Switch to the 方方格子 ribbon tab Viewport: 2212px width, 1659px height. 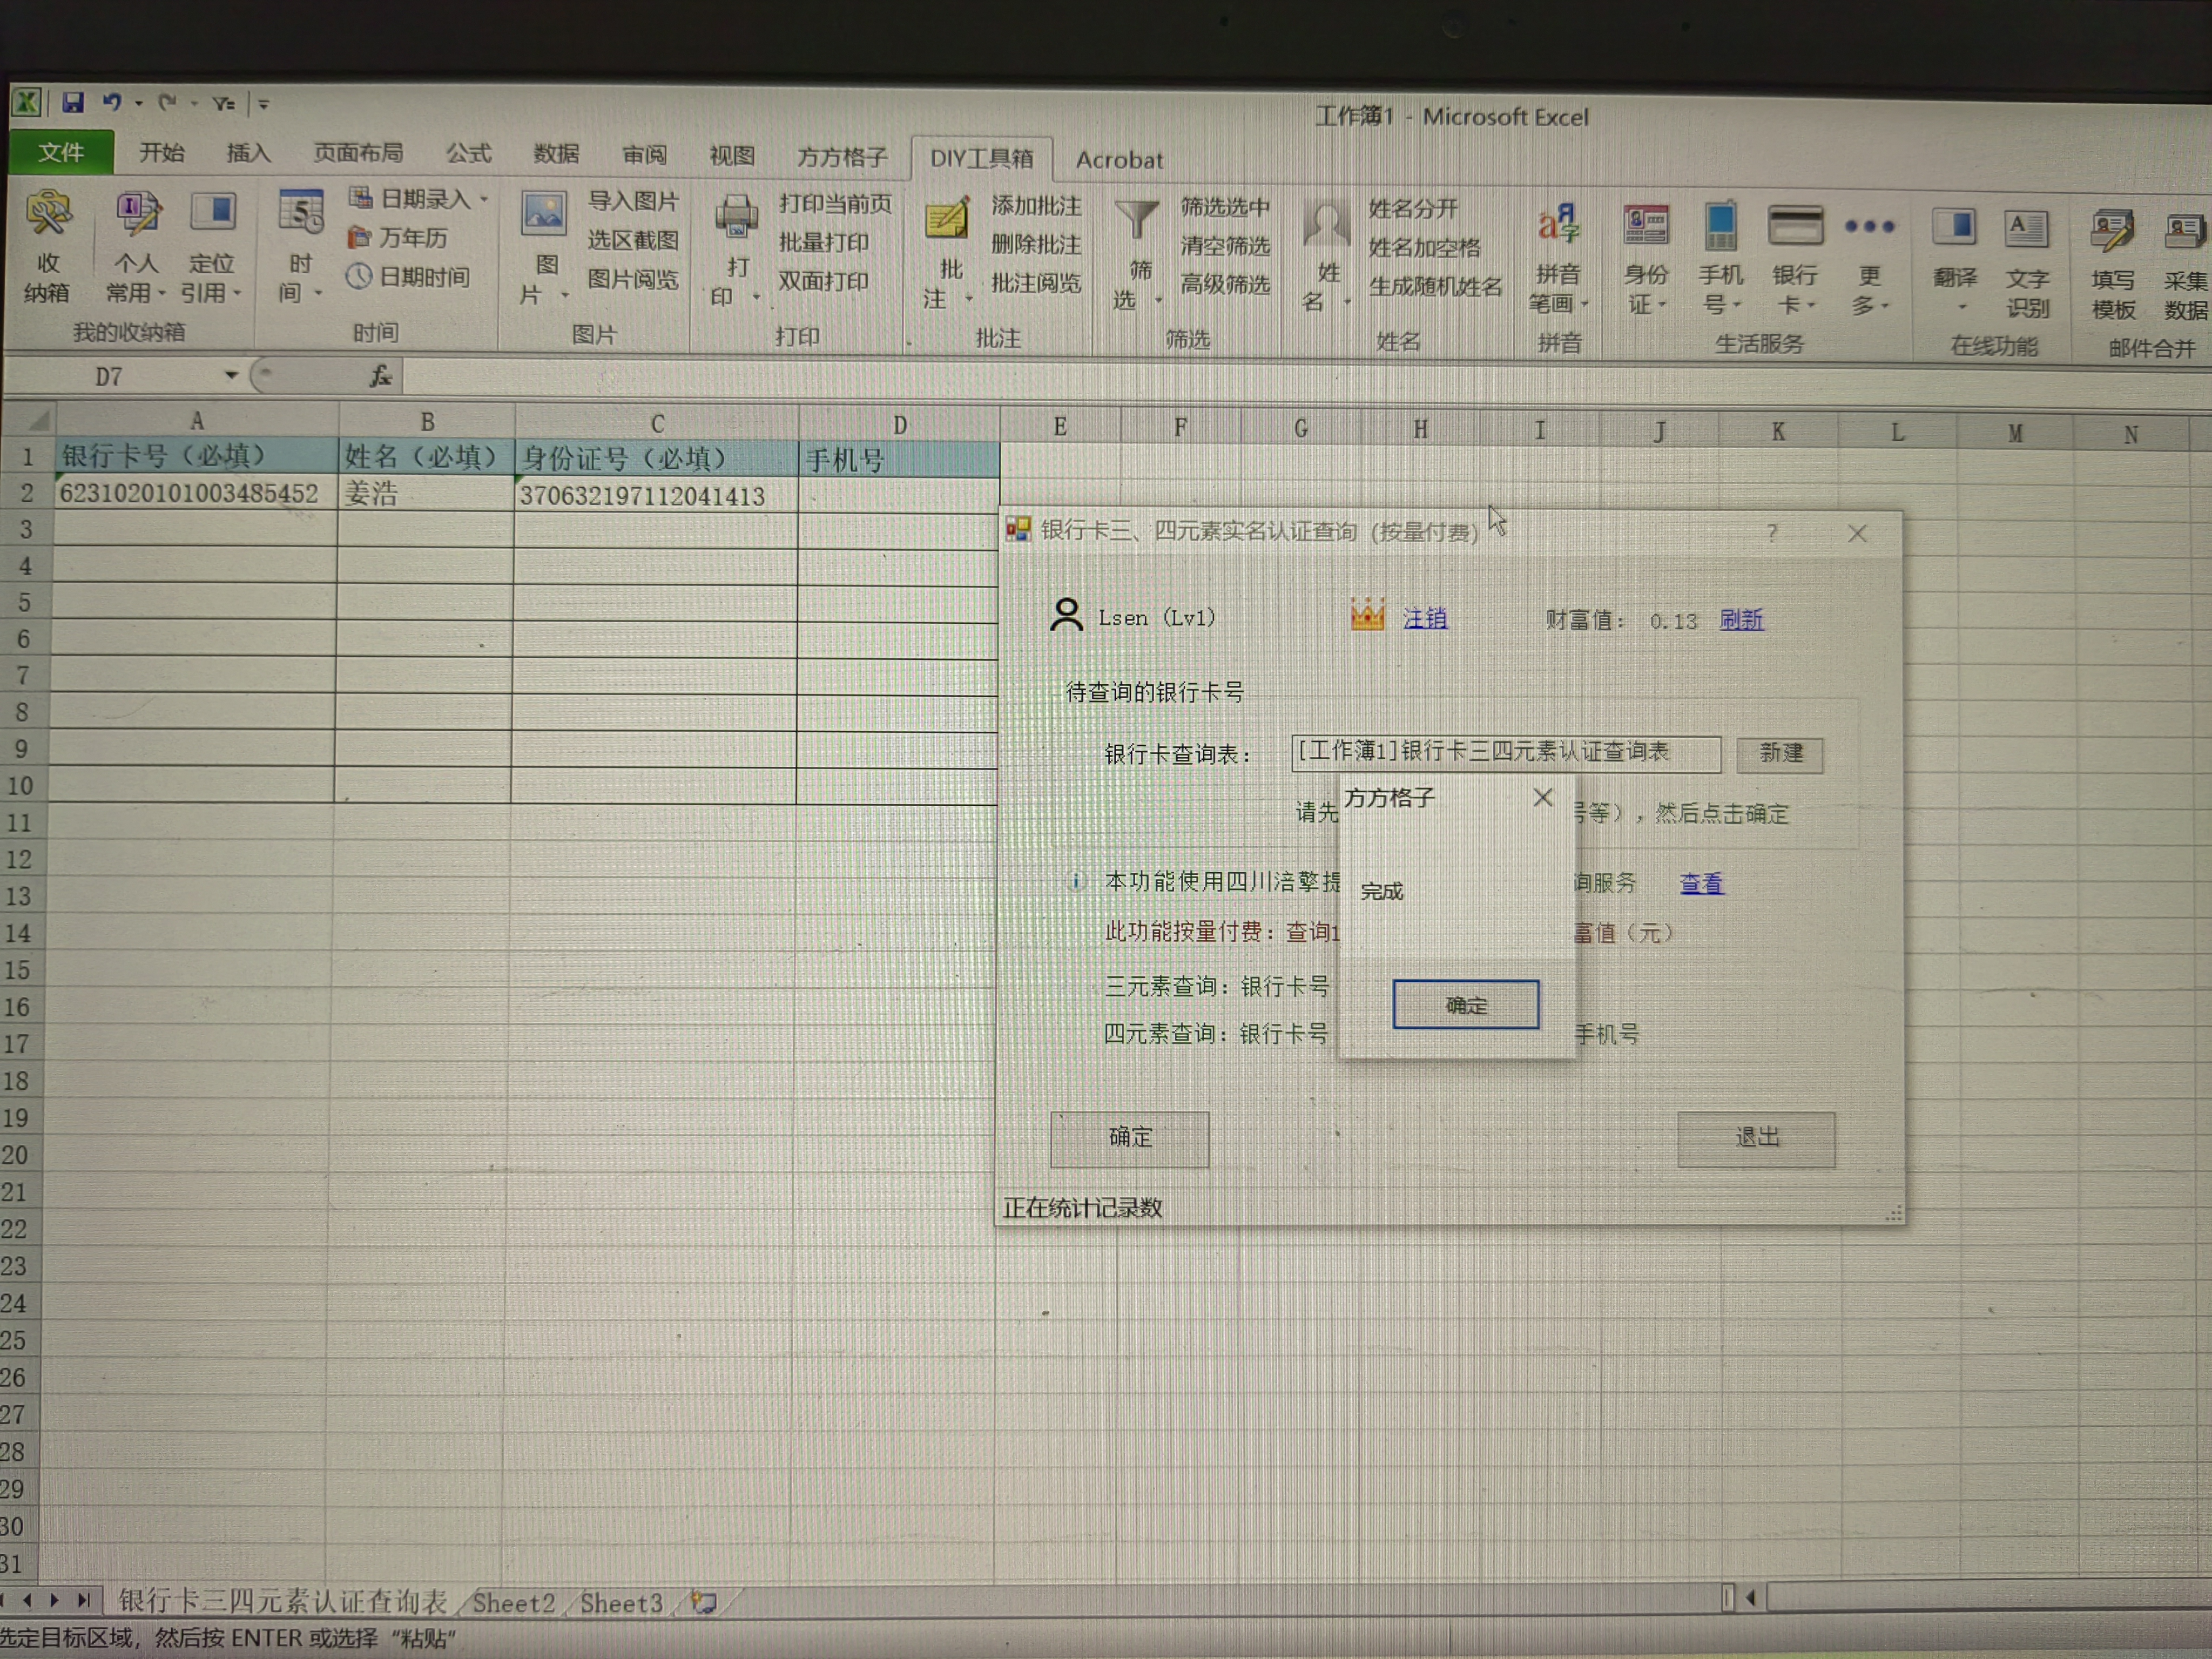842,156
